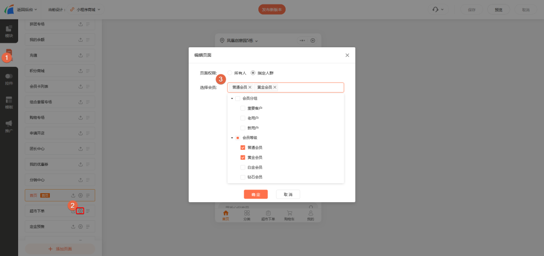Image resolution: width=544 pixels, height=256 pixels.
Task: Click the 选择会员 input field
Action: pos(286,88)
